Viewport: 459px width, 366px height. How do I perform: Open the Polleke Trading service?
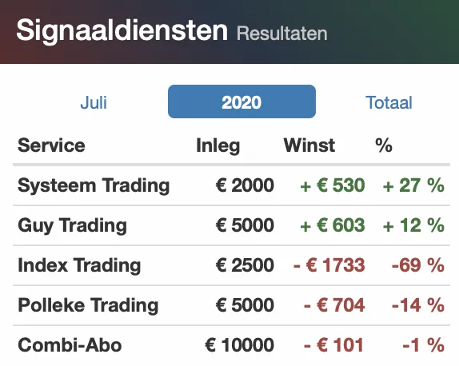88,305
